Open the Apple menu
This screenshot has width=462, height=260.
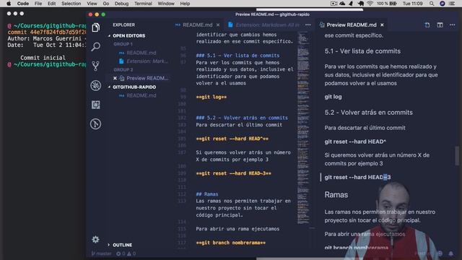pyautogui.click(x=9, y=4)
